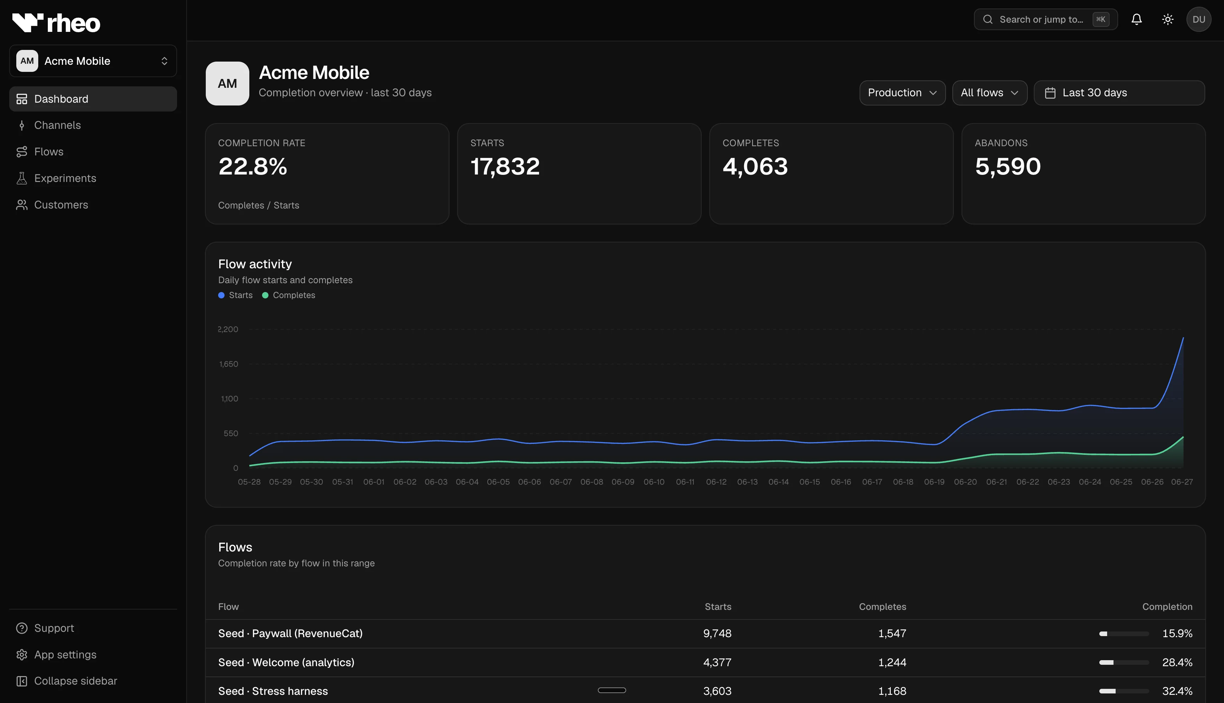The height and width of the screenshot is (703, 1224).
Task: Click the 4,377 starts value
Action: [x=717, y=662]
